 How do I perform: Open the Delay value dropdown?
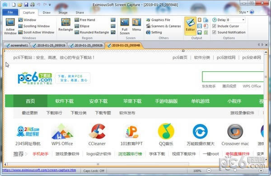pyautogui.click(x=243, y=20)
